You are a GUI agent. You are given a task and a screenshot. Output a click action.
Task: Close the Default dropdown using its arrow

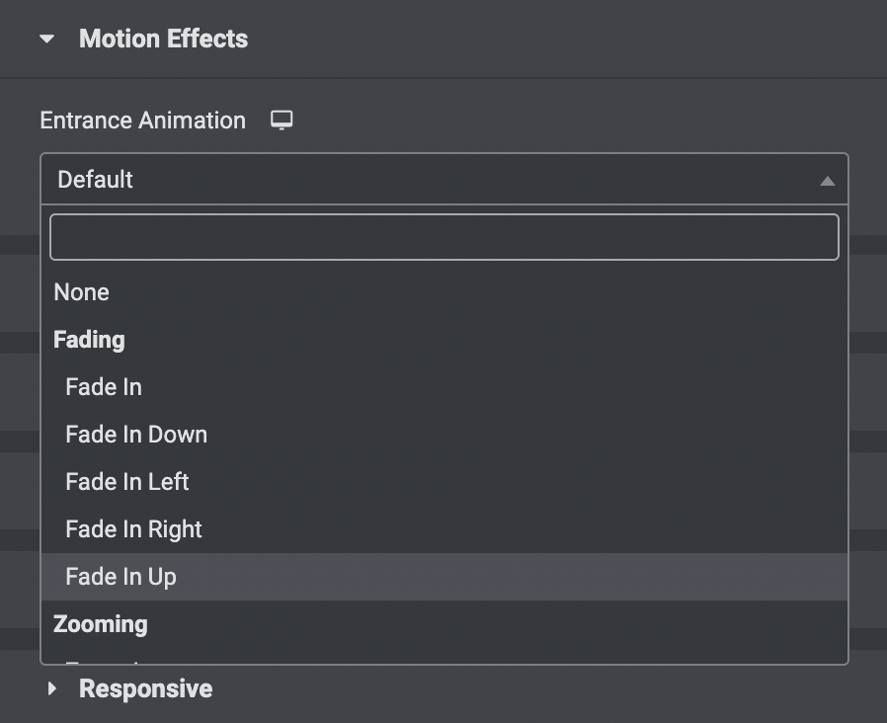point(827,181)
